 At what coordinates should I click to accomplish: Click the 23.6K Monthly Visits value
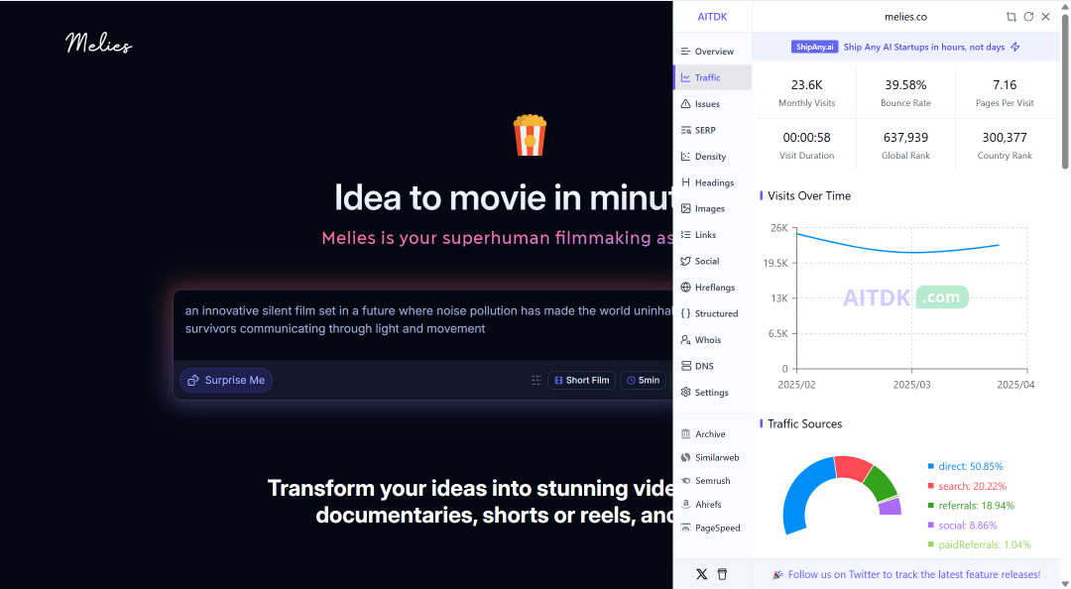tap(806, 84)
